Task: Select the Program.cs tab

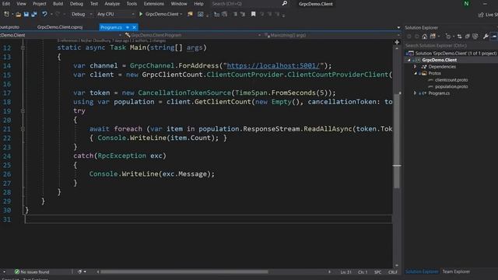Action: tap(110, 27)
